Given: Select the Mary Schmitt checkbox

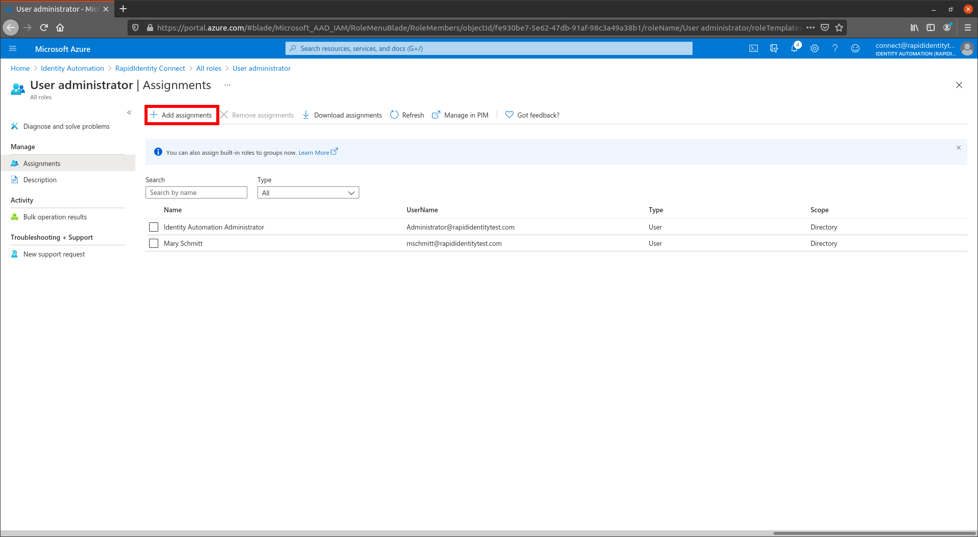Looking at the screenshot, I should click(x=154, y=243).
